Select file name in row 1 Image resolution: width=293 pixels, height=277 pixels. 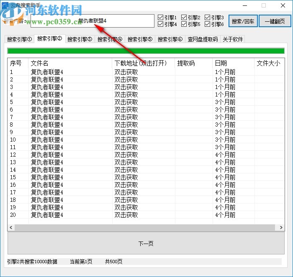click(x=47, y=72)
